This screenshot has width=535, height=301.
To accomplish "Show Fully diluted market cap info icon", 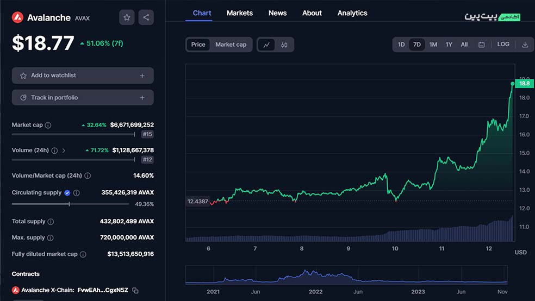I will tap(83, 254).
